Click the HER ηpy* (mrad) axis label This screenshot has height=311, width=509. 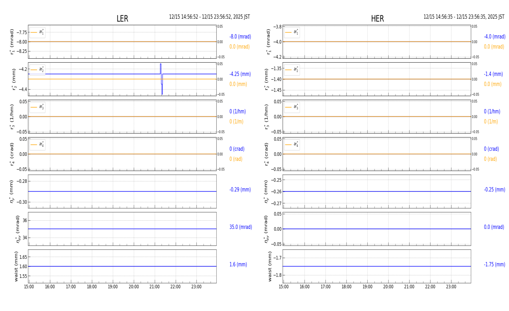[267, 229]
